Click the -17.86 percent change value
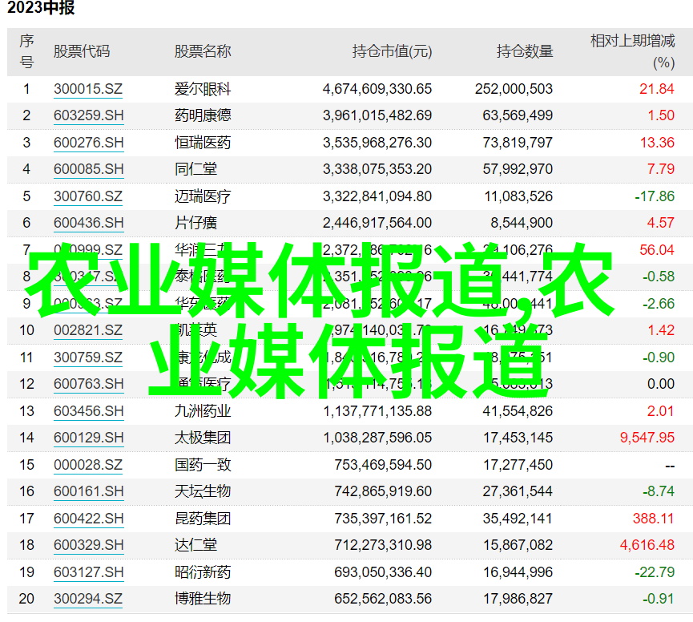The height and width of the screenshot is (622, 693). 655,196
